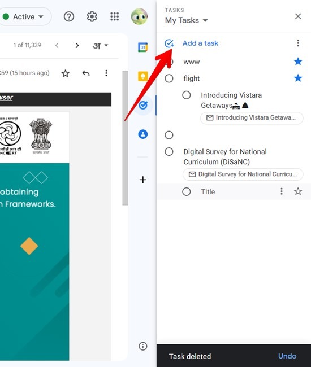Open Gmail settings gear
311x367 pixels.
click(92, 16)
